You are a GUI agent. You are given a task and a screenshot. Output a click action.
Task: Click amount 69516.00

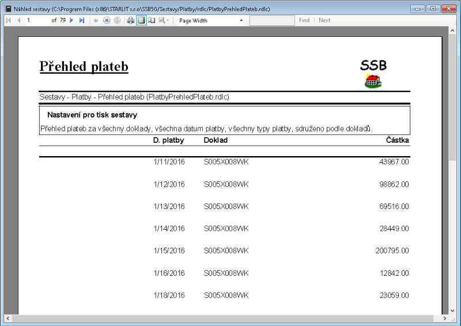click(394, 206)
